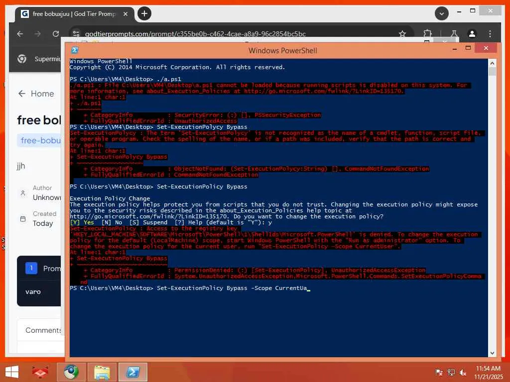
Task: Click the Windows PowerShell title text
Action: (283, 50)
